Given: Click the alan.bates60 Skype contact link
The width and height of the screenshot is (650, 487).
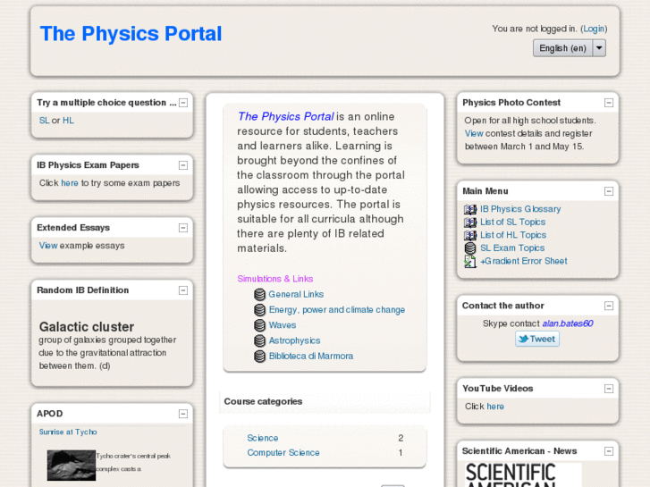Looking at the screenshot, I should (x=568, y=323).
